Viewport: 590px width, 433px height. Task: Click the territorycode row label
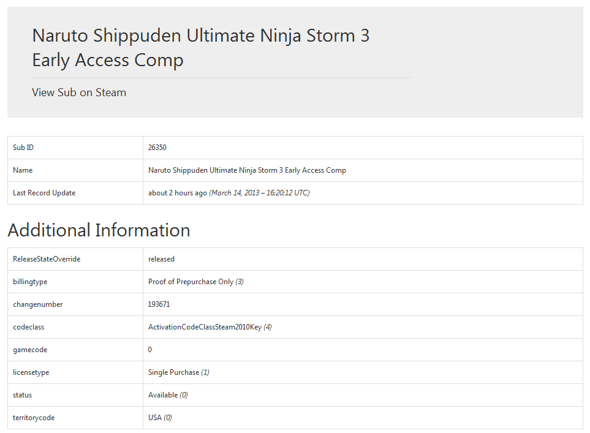point(34,418)
